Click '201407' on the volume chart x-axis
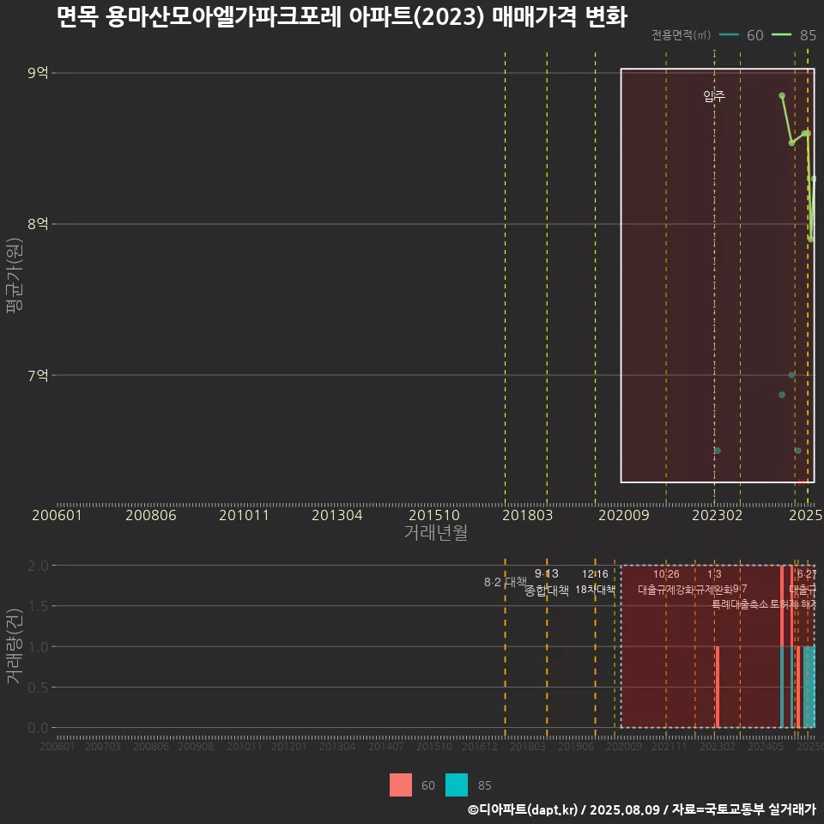 click(386, 746)
